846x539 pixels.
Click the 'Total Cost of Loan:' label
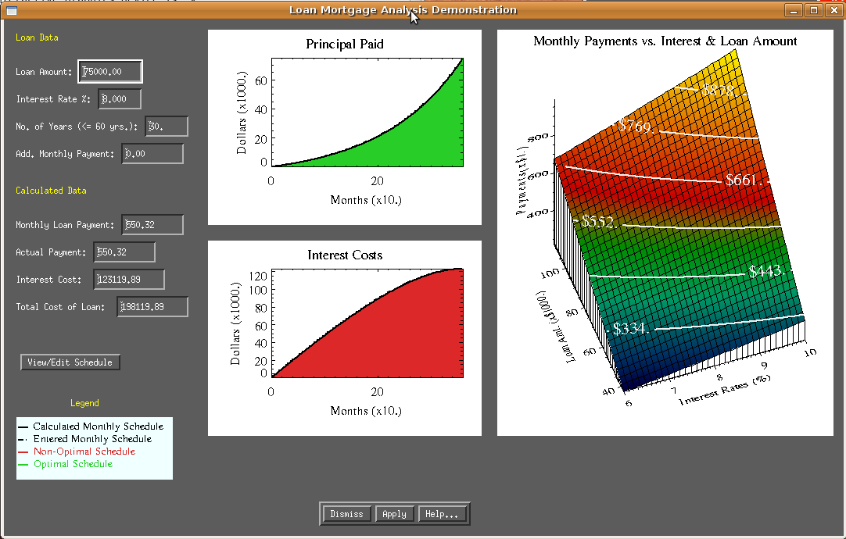pyautogui.click(x=60, y=307)
